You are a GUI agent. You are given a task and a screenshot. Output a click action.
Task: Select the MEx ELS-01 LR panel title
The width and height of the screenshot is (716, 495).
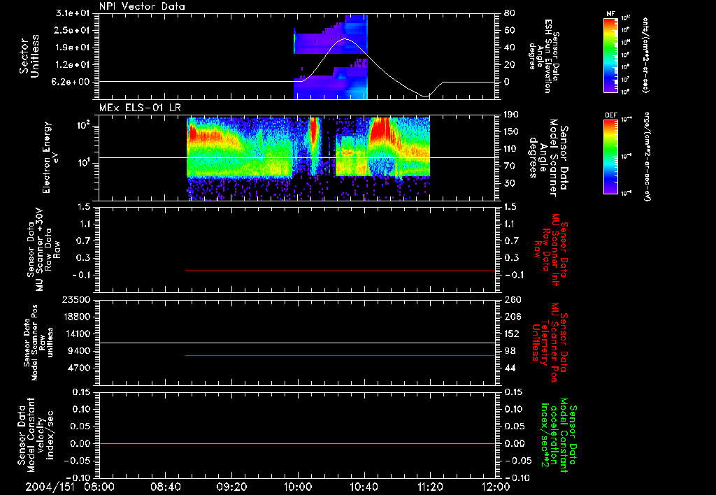pos(140,108)
